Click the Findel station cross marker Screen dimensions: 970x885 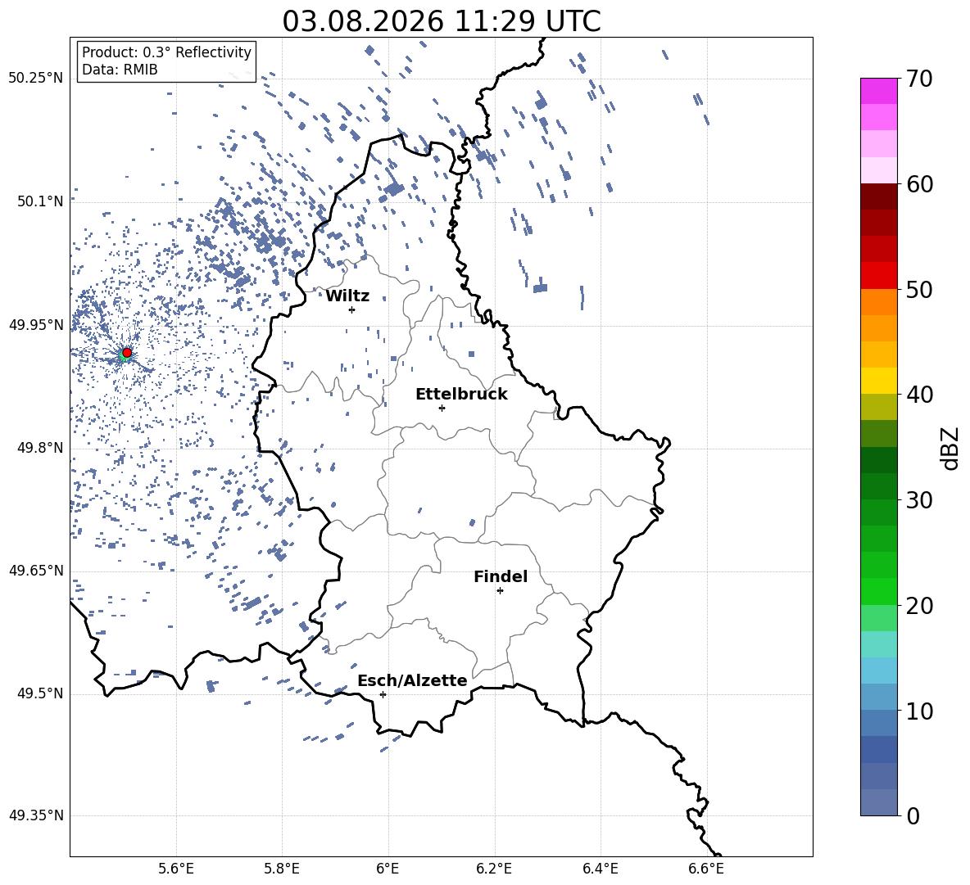500,591
